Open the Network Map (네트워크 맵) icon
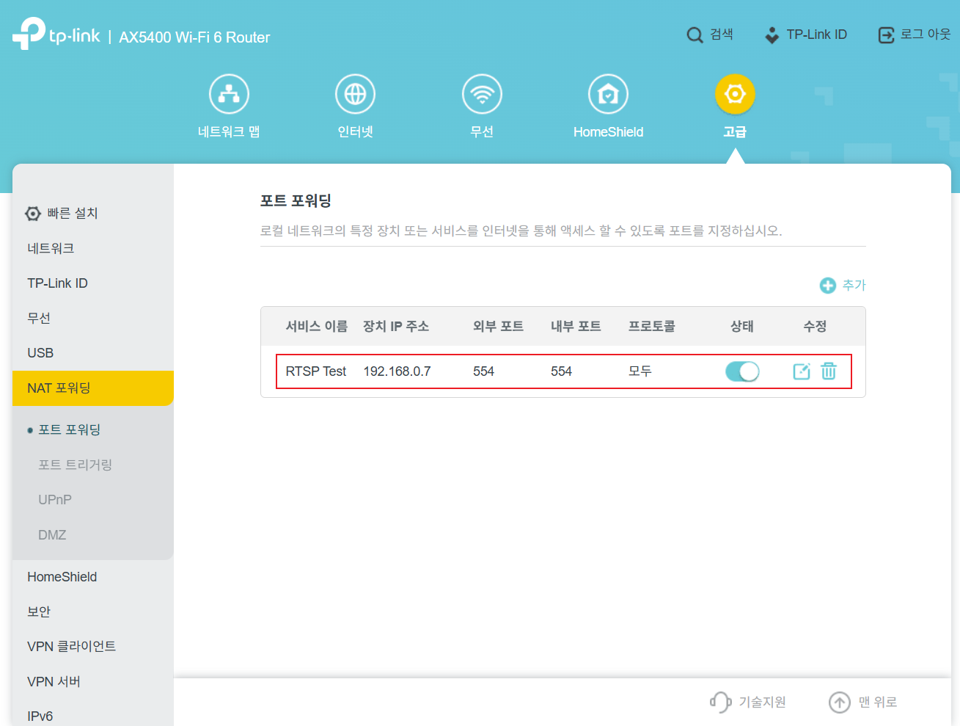This screenshot has width=960, height=726. click(x=229, y=95)
